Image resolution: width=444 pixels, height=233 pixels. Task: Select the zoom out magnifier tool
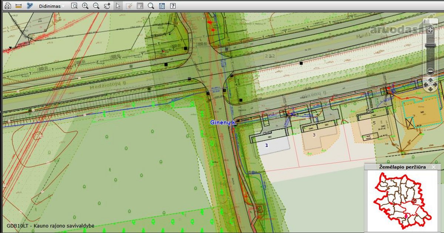pos(96,6)
